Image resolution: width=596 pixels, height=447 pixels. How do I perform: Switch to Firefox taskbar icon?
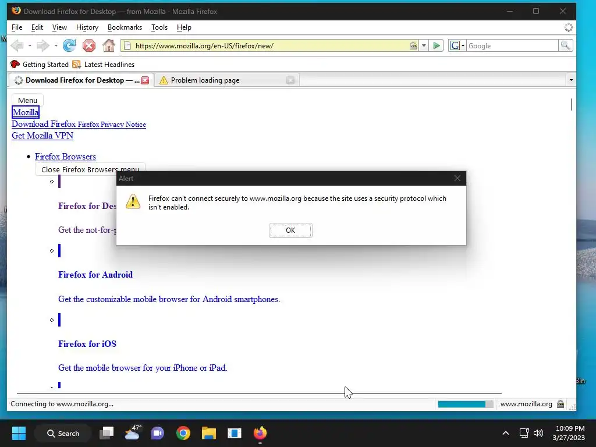[260, 433]
